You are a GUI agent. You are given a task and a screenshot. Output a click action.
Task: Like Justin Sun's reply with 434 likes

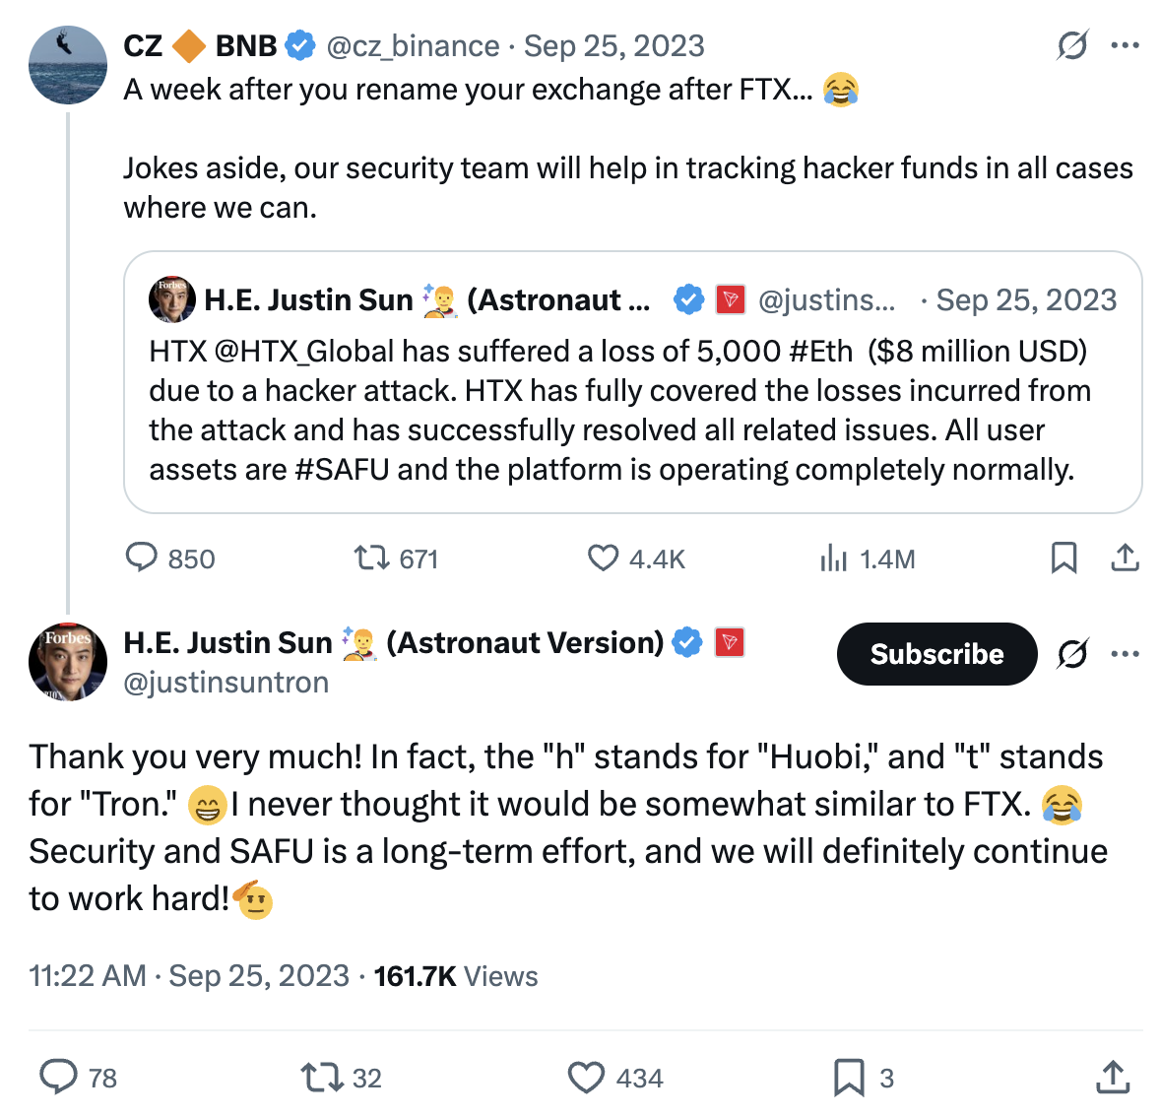(x=587, y=1078)
